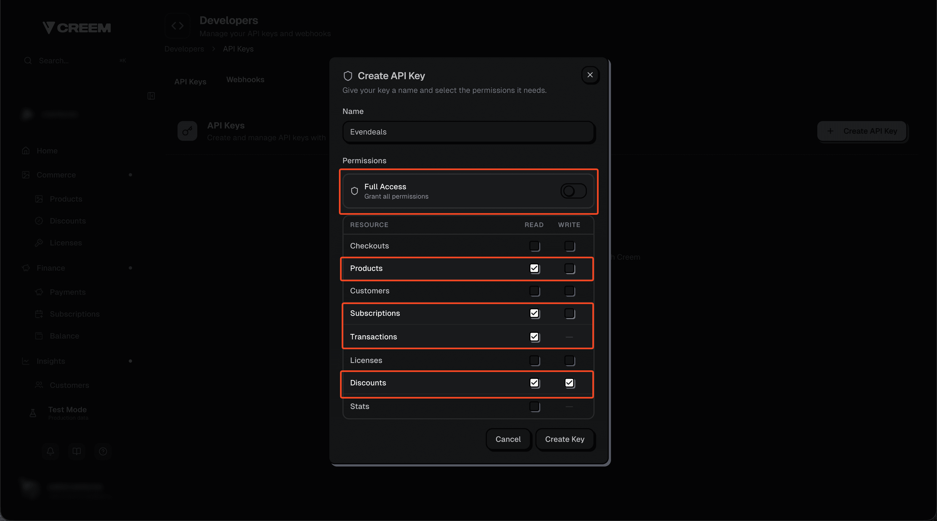Image resolution: width=937 pixels, height=521 pixels.
Task: Open the help question mark icon
Action: (x=102, y=451)
